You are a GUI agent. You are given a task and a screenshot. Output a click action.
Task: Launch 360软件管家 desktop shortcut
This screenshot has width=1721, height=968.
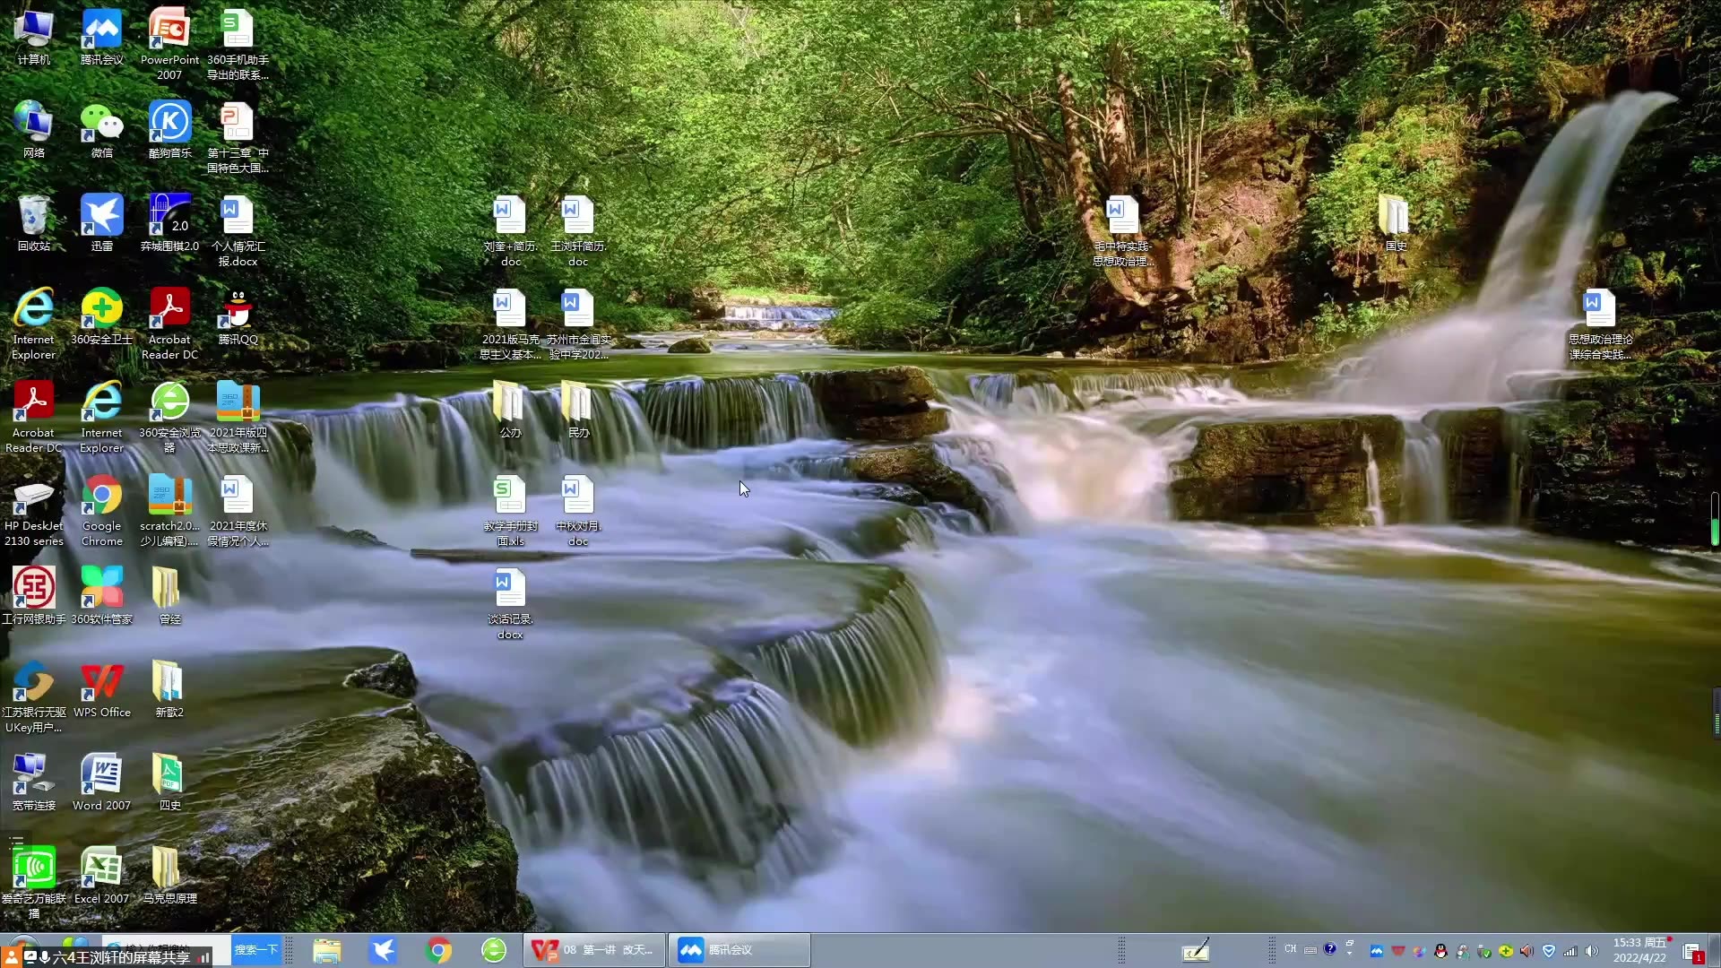(x=102, y=597)
